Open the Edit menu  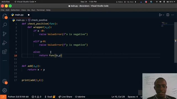pyautogui.click(x=7, y=10)
